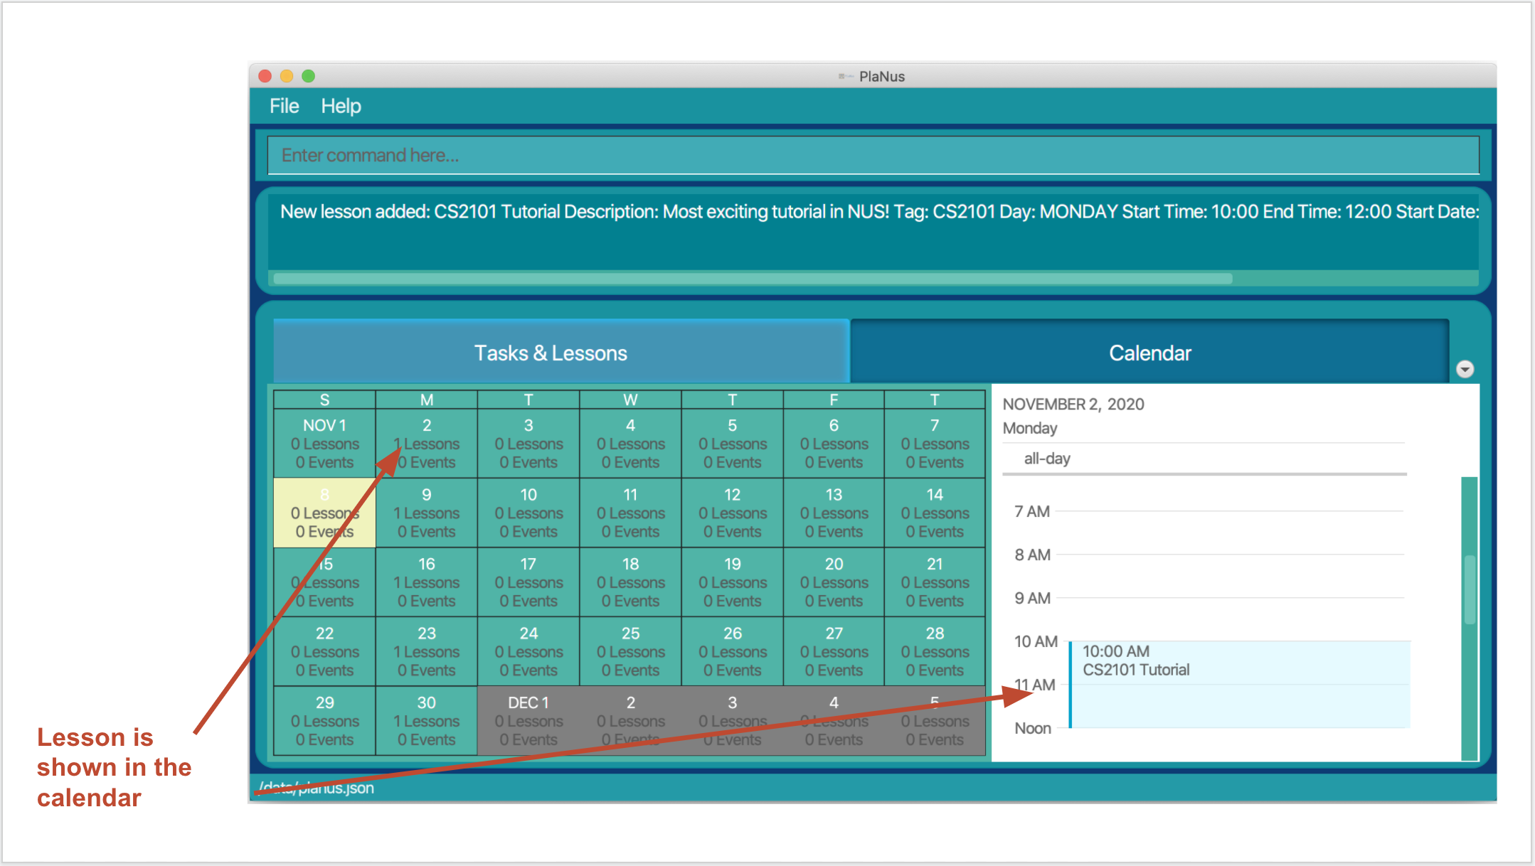Open the Help menu
1535x866 pixels.
(341, 106)
